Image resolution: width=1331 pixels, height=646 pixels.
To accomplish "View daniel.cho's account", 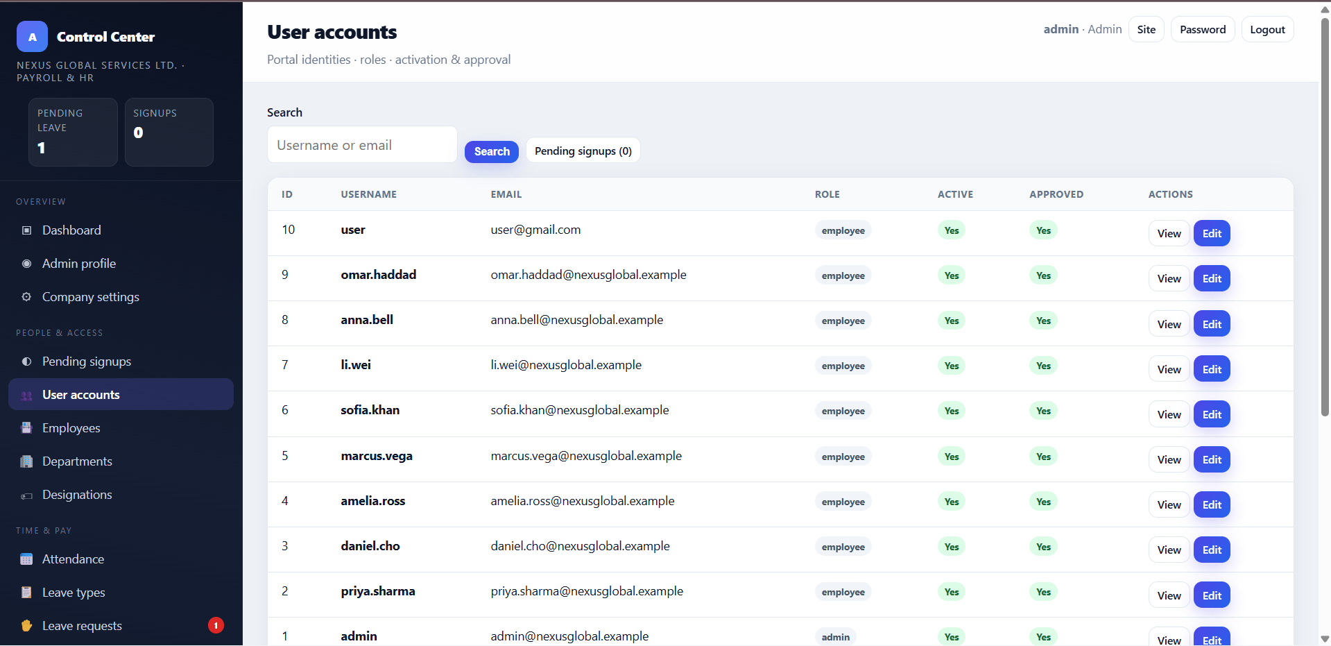I will [1169, 550].
